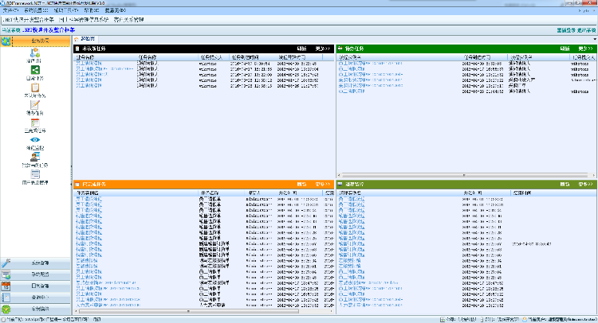Open the 系统设置 menu

pyautogui.click(x=36, y=10)
